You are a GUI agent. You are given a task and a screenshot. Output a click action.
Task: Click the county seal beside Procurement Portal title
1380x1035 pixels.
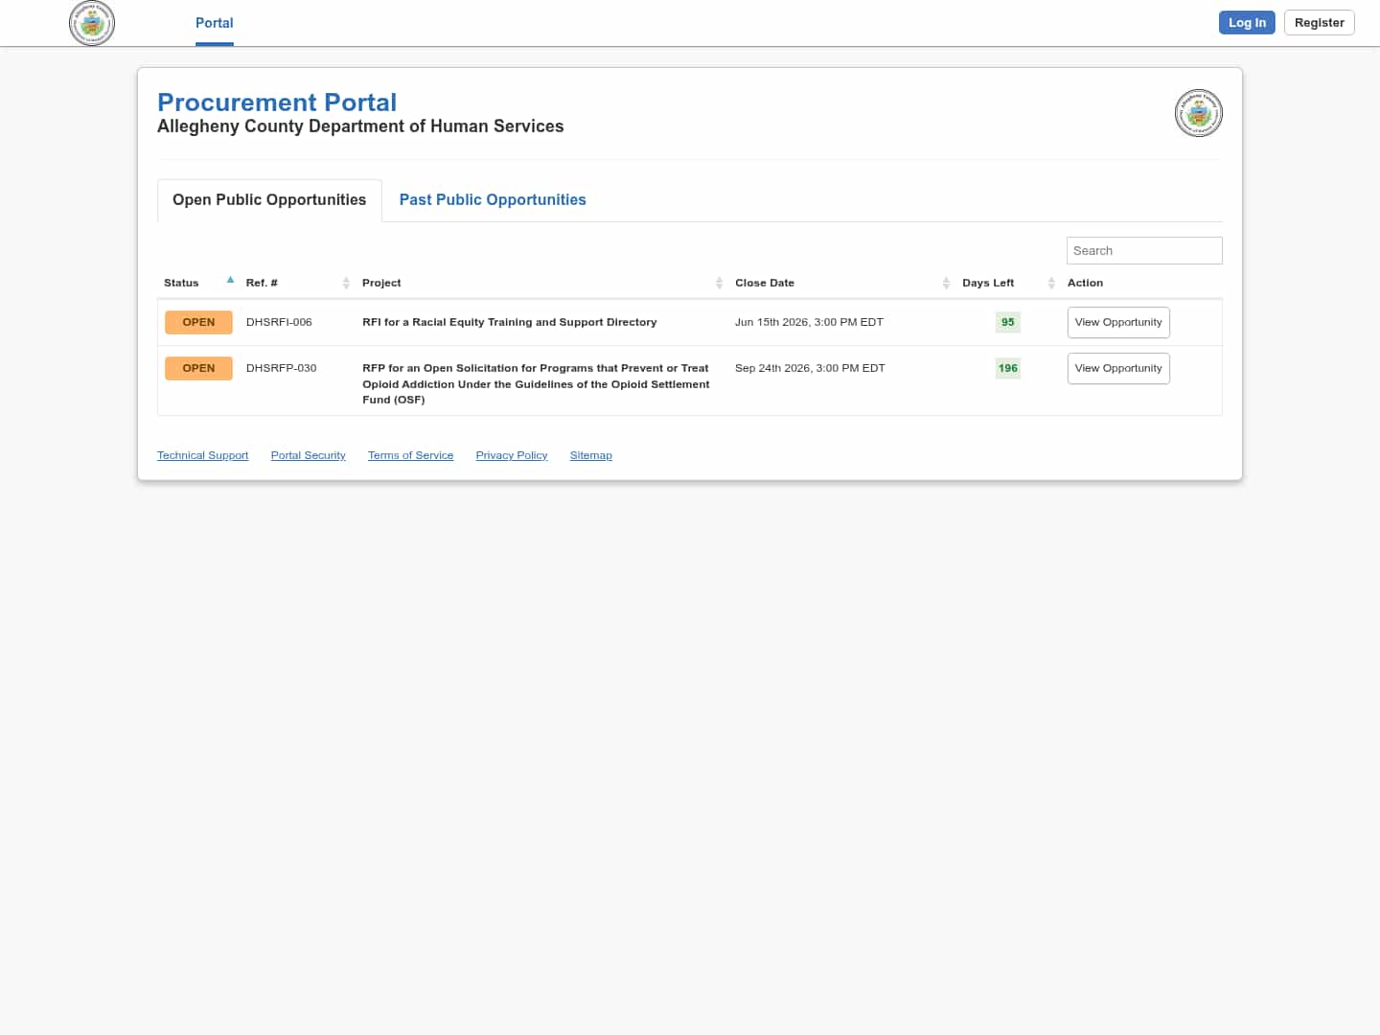[1198, 114]
